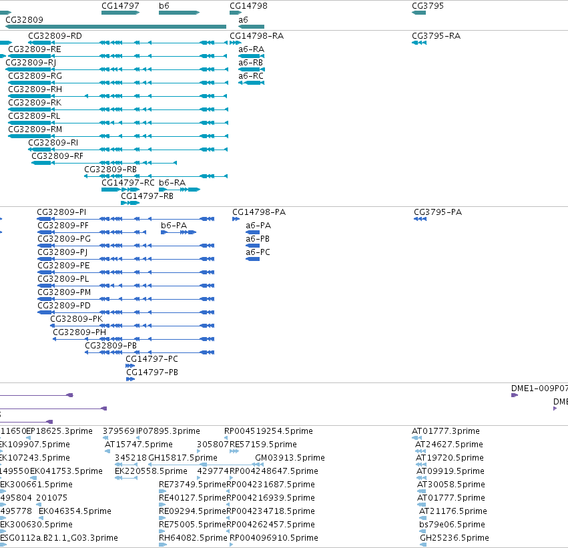Select the b6 gene bar
This screenshot has width=568, height=548.
tap(179, 13)
